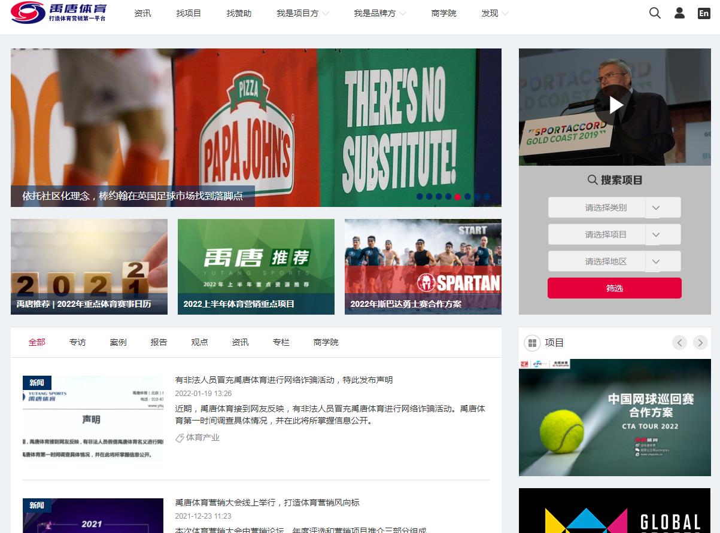Open the 找项目 menu item

click(189, 13)
